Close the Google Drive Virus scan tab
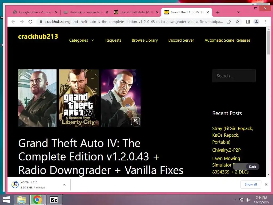This screenshot has width=273, height=205. coord(56,12)
